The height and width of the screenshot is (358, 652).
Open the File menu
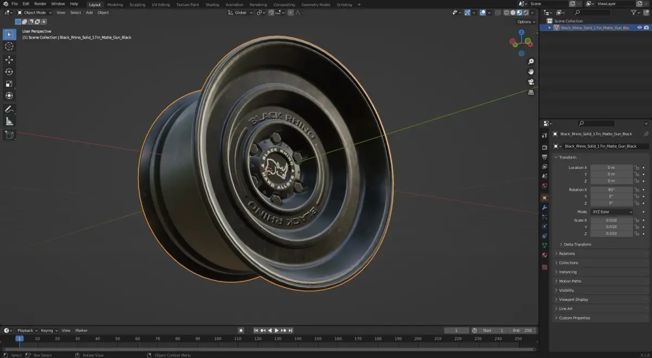tap(15, 4)
